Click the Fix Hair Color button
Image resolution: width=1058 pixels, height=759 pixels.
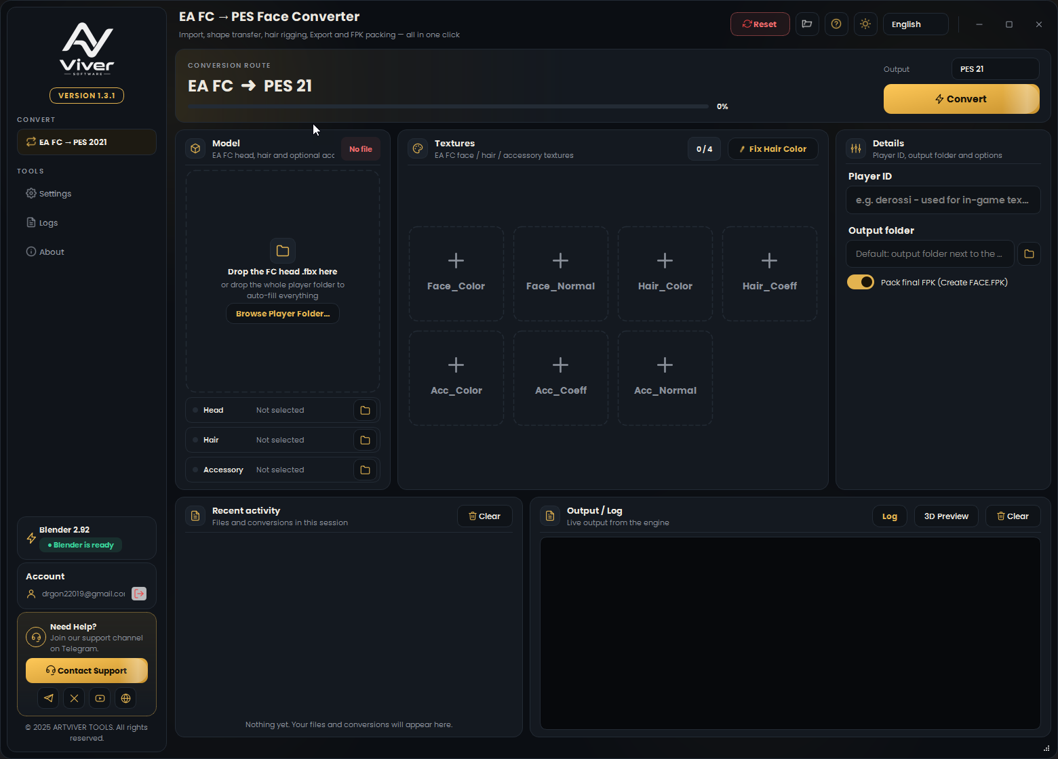point(773,149)
